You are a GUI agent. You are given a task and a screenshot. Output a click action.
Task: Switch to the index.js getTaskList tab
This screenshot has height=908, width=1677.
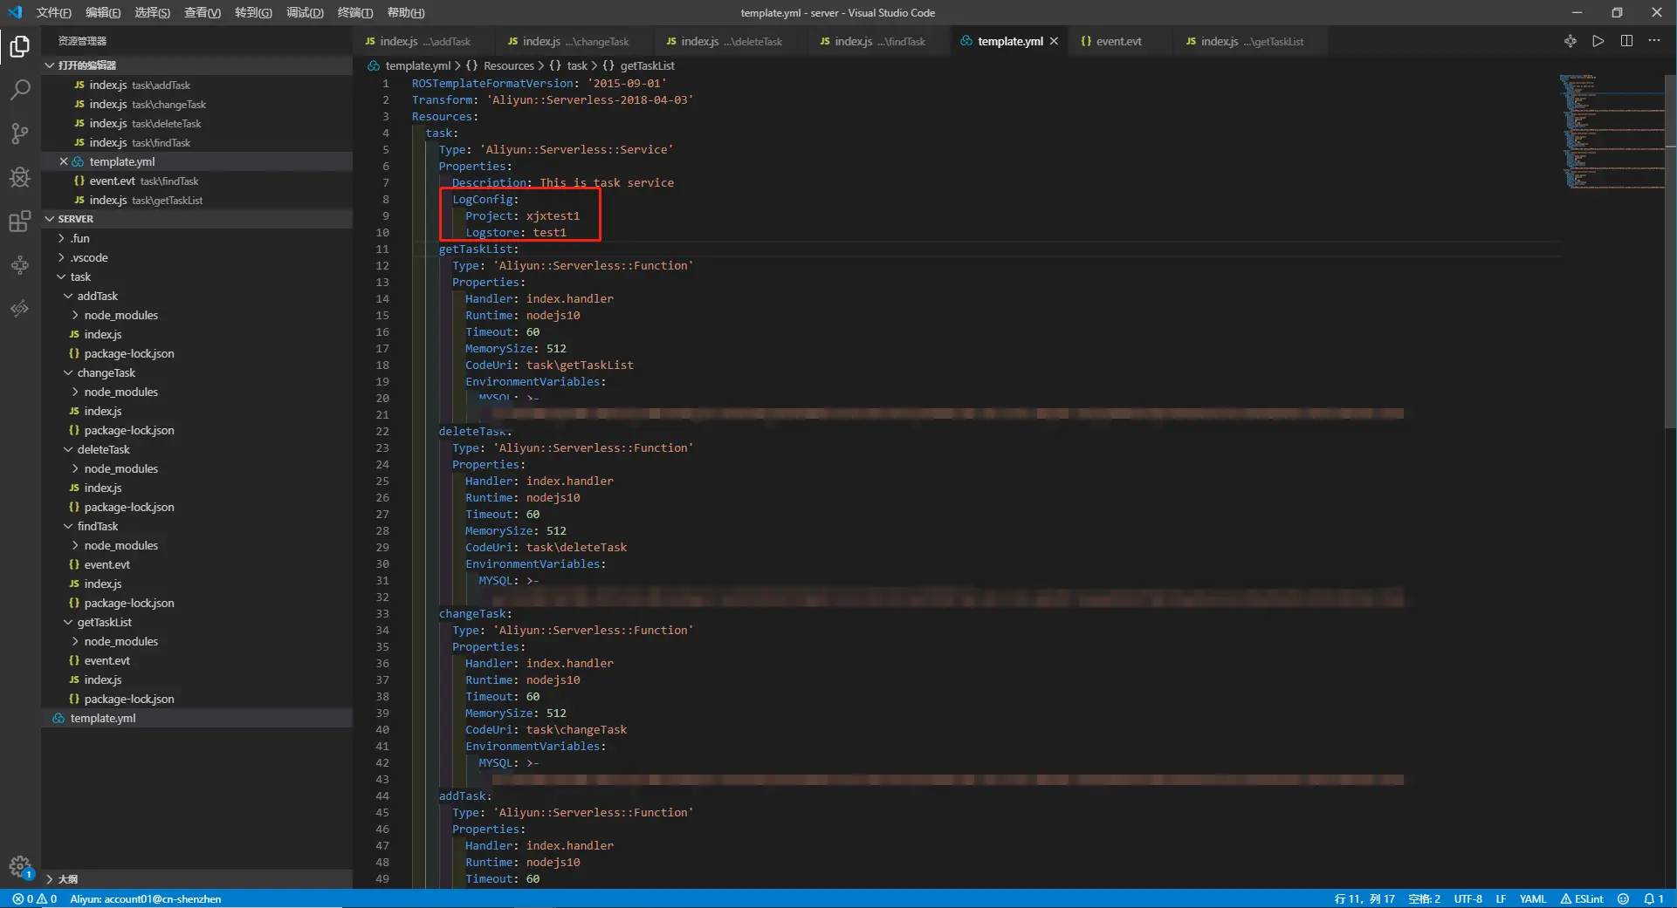1252,41
